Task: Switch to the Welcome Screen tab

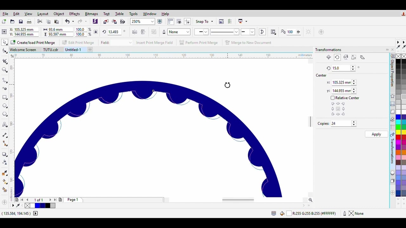Action: tap(23, 50)
